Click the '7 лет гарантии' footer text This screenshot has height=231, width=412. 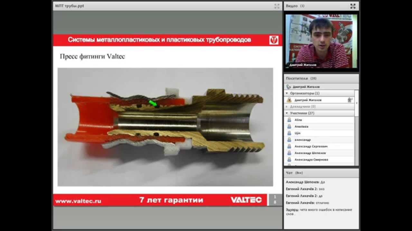tap(171, 200)
